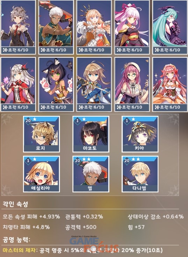Pick the pink-haired girl in orange dress

170,84
